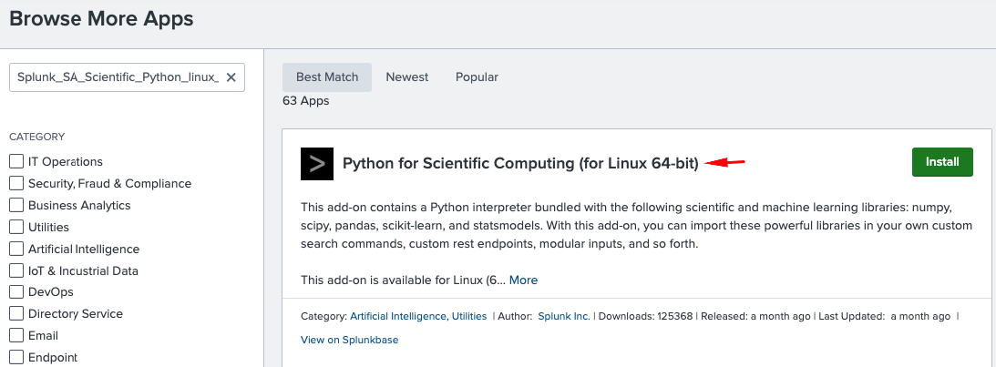Expand description with the More link

coord(523,280)
